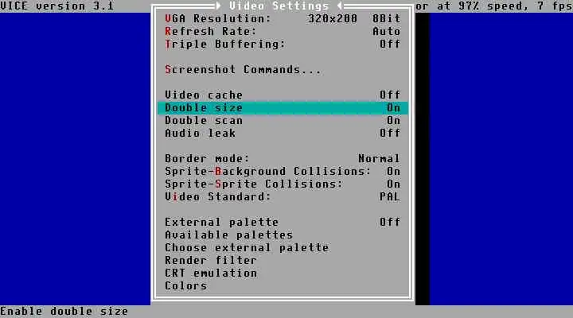Screen dimensions: 573x318
Task: Toggle Audio leak option
Action: 283,134
